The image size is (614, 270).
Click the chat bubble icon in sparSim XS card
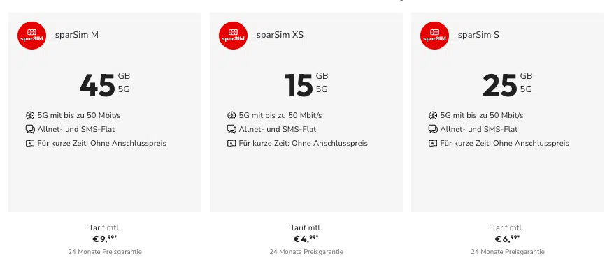[231, 129]
